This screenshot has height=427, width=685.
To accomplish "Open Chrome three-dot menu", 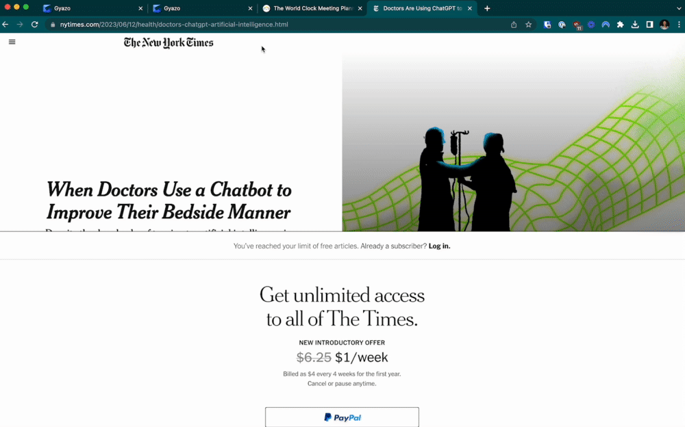I will tap(679, 25).
